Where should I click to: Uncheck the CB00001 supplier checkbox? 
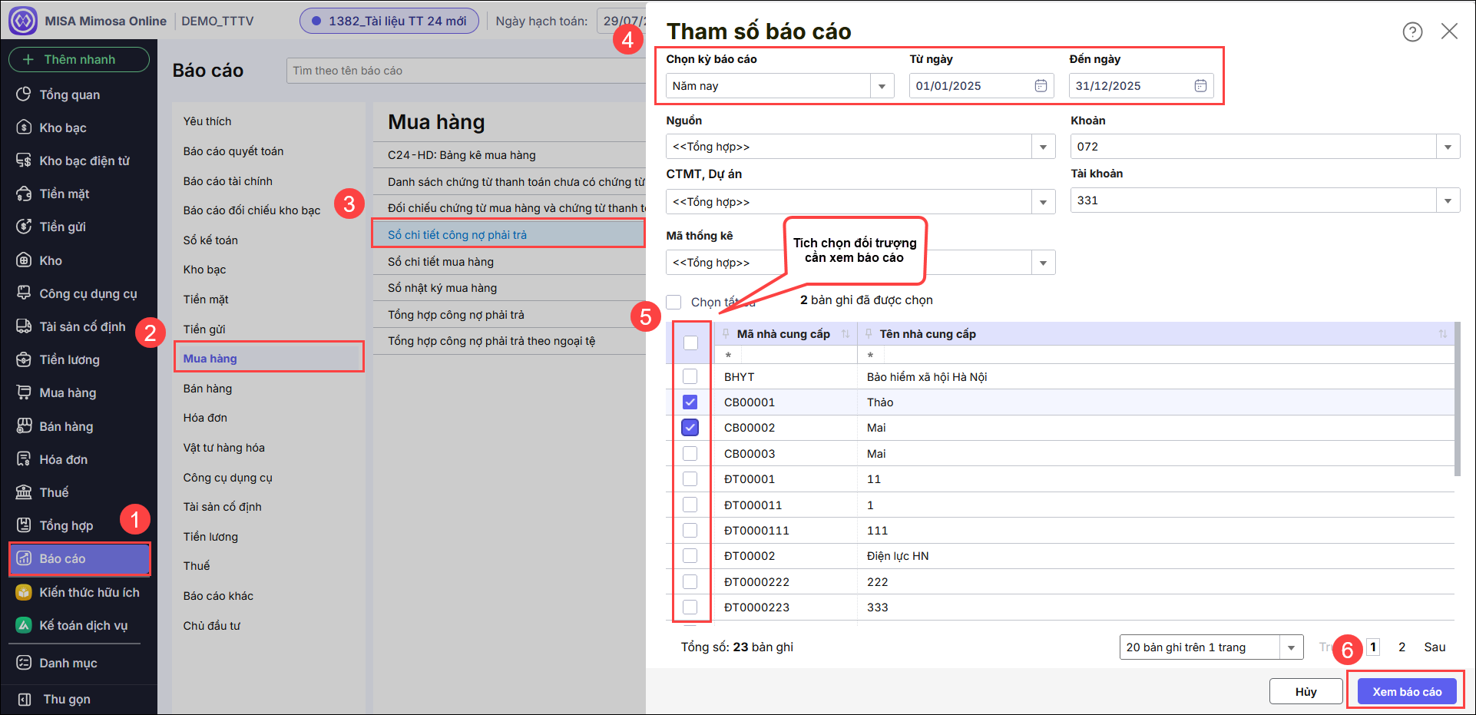[x=690, y=402]
